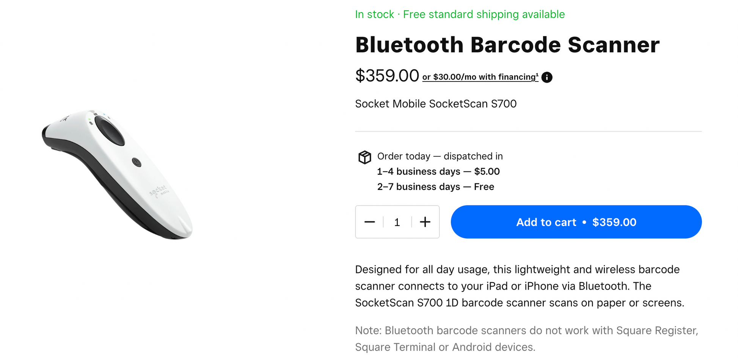Image resolution: width=738 pixels, height=364 pixels.
Task: Click the Bluetooth Barcode Scanner heading
Action: 507,45
